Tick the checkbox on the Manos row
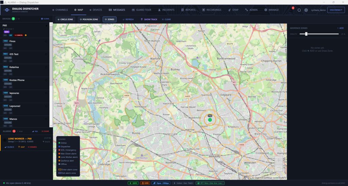The height and width of the screenshot is (186, 348). tap(46, 119)
